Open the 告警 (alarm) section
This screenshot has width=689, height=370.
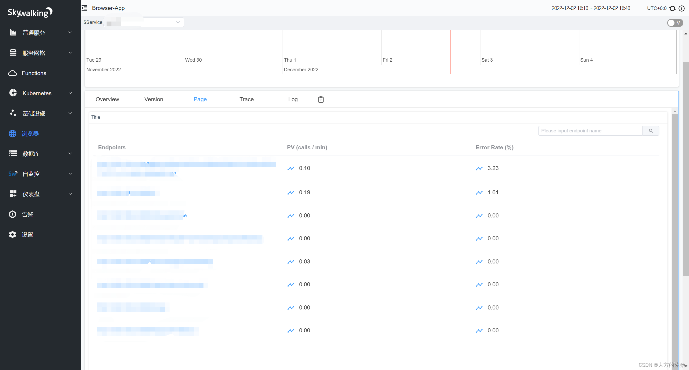pos(27,214)
